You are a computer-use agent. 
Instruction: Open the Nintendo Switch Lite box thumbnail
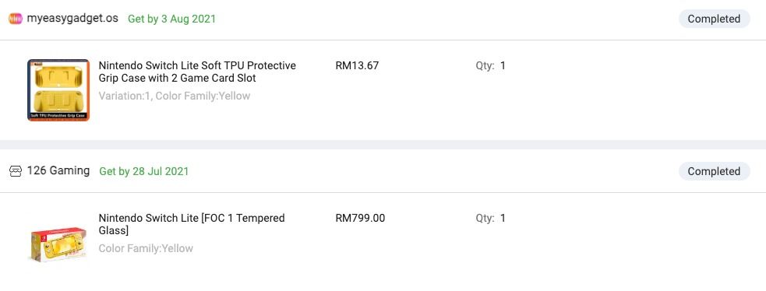[x=58, y=244]
